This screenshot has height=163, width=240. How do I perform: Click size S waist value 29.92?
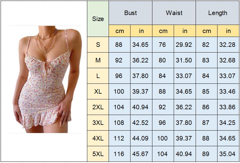pyautogui.click(x=184, y=45)
